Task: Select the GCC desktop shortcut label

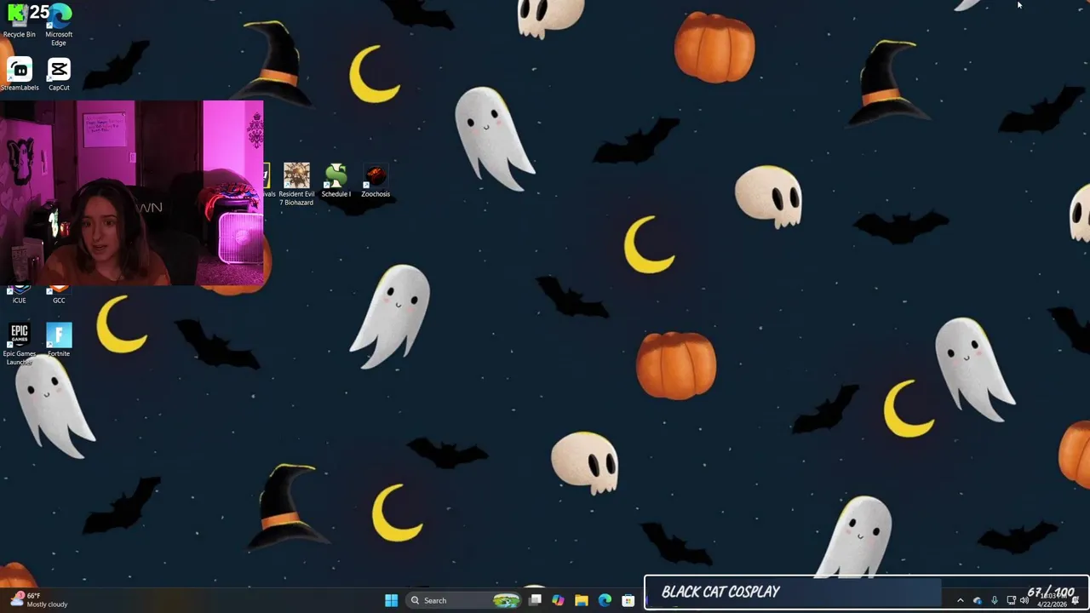Action: (x=59, y=300)
